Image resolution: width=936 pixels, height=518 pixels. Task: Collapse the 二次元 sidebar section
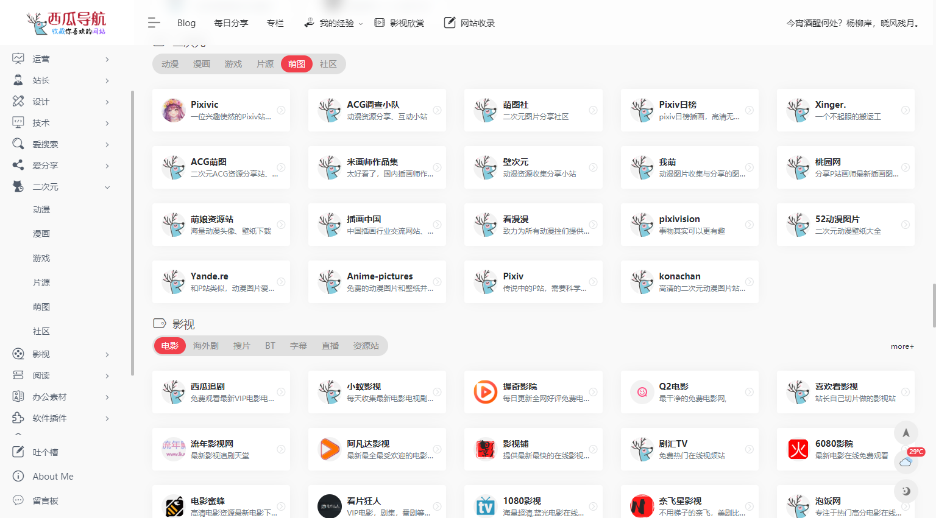tap(107, 187)
